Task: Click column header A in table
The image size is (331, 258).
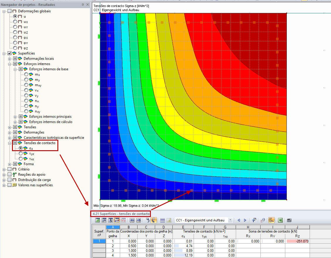Action: (113, 227)
